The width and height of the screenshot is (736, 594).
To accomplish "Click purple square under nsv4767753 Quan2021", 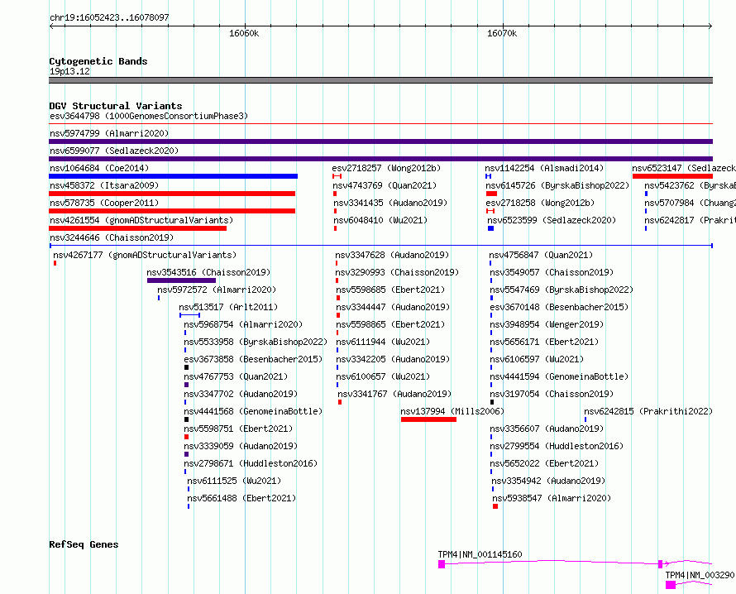I will pos(186,385).
